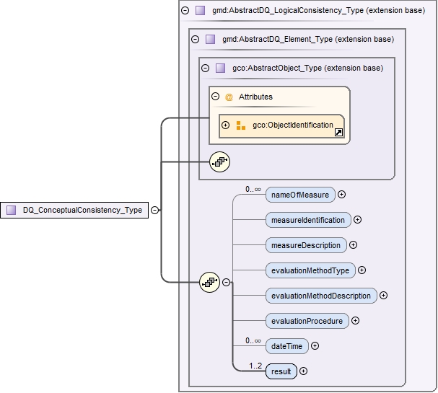
Task: Click the sequence compositor icon in gco:AbstractObject_Type
Action: point(219,162)
